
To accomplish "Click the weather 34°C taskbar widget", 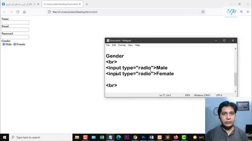I will point(198,137).
